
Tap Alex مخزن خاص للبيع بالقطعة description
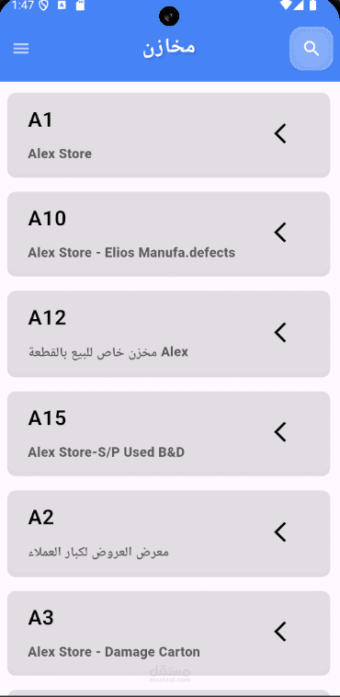point(108,352)
